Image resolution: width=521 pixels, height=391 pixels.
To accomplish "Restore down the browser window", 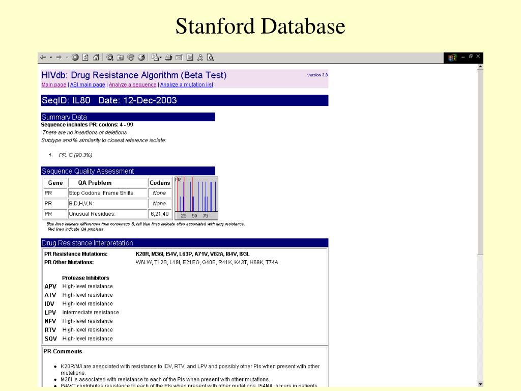I will (471, 57).
